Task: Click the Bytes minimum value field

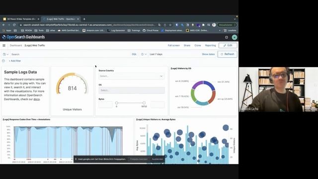Action: (105, 105)
